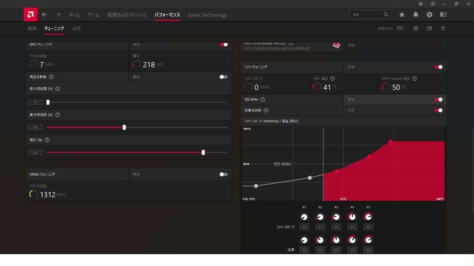This screenshot has height=266, width=474.
Task: Open notifications bell icon
Action: 416,14
